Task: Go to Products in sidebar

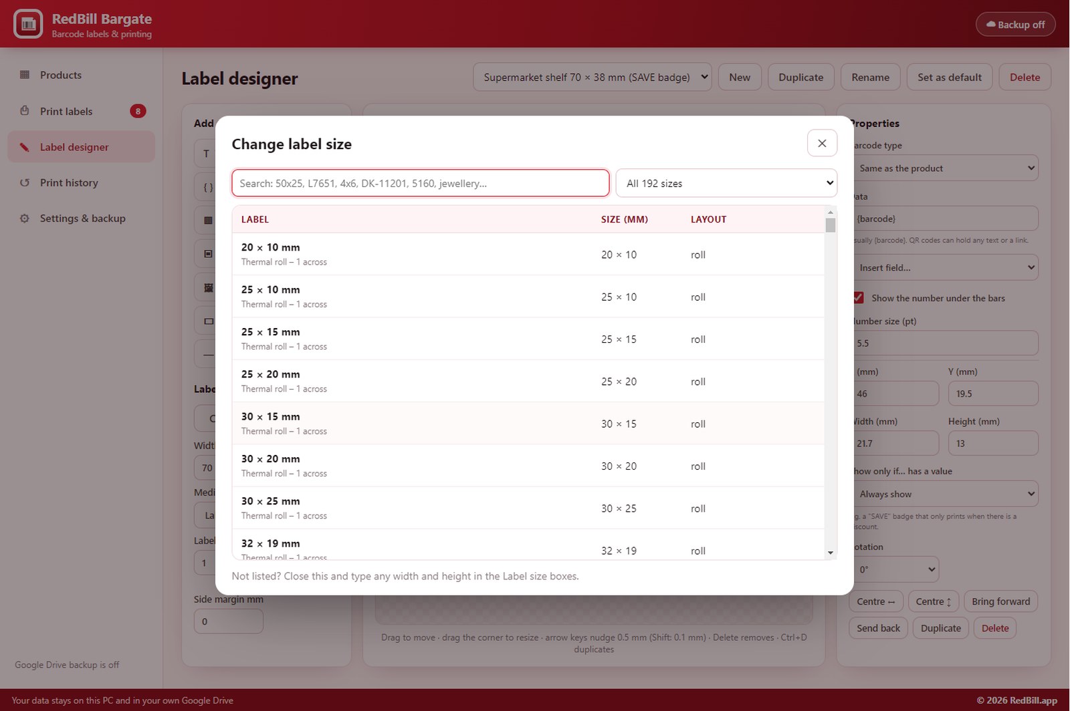Action: coord(81,75)
